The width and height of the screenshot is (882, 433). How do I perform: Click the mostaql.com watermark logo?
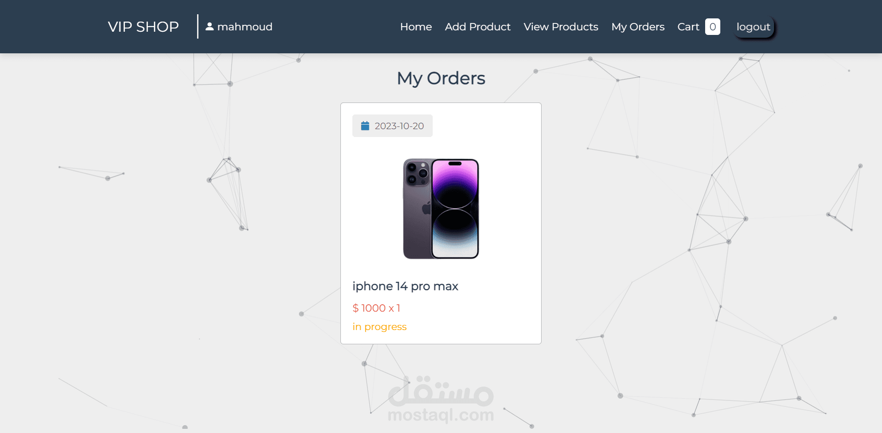(x=441, y=415)
